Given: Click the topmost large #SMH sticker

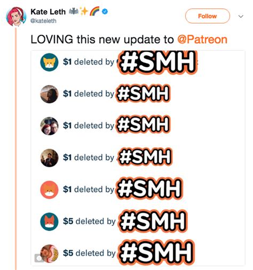Looking at the screenshot, I should (157, 62).
